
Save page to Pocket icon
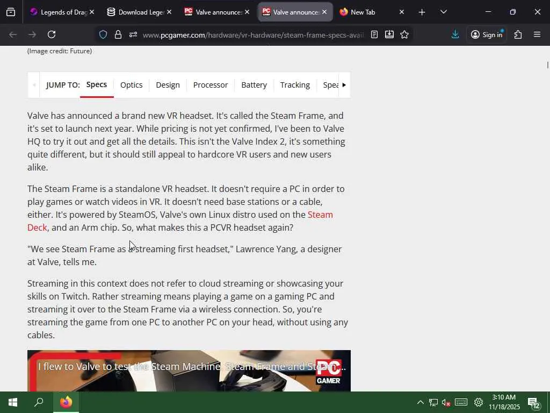coord(389,34)
